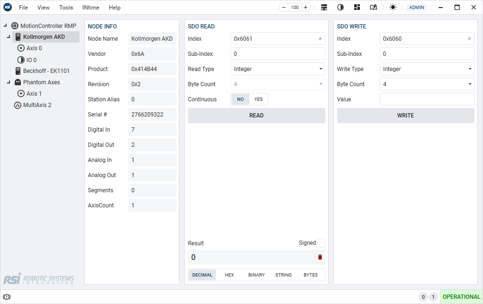
Task: Select Axis 0 in the tree
Action: [34, 48]
